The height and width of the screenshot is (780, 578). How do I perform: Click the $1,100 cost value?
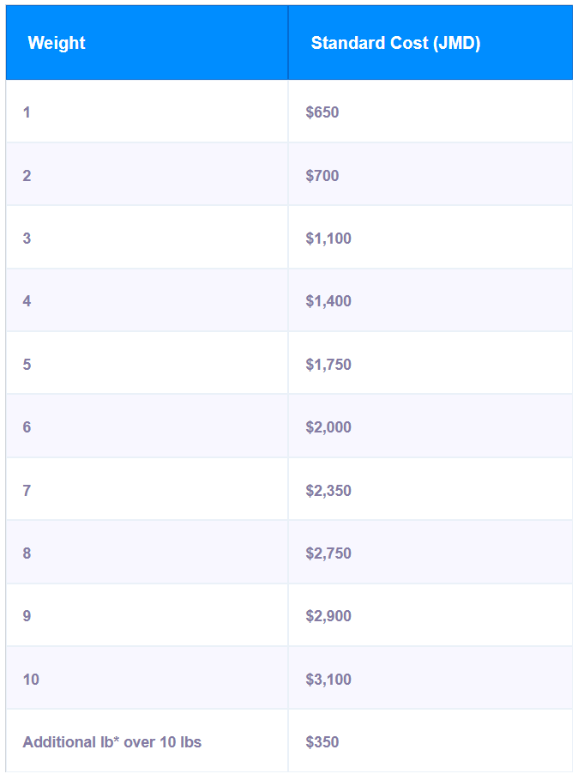pyautogui.click(x=328, y=239)
